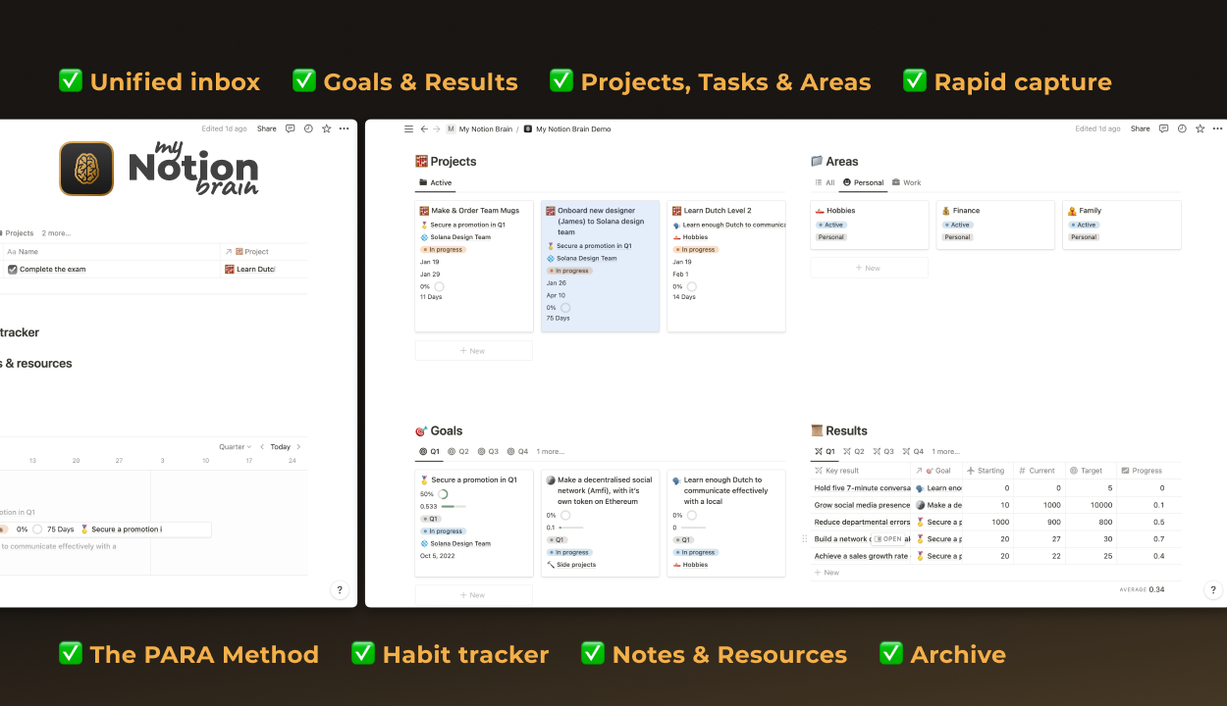
Task: Favorite the page with star in right window
Action: point(1200,128)
